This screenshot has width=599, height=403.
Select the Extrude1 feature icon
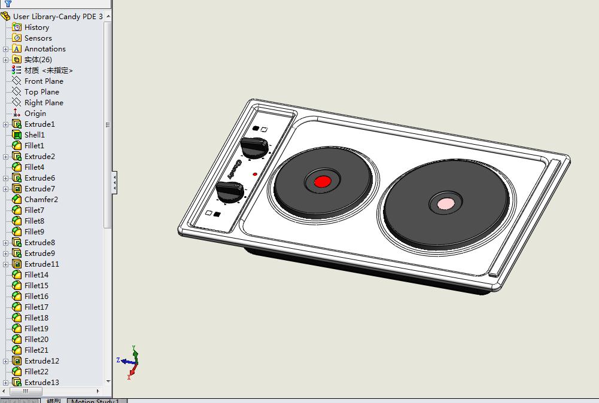click(x=16, y=124)
